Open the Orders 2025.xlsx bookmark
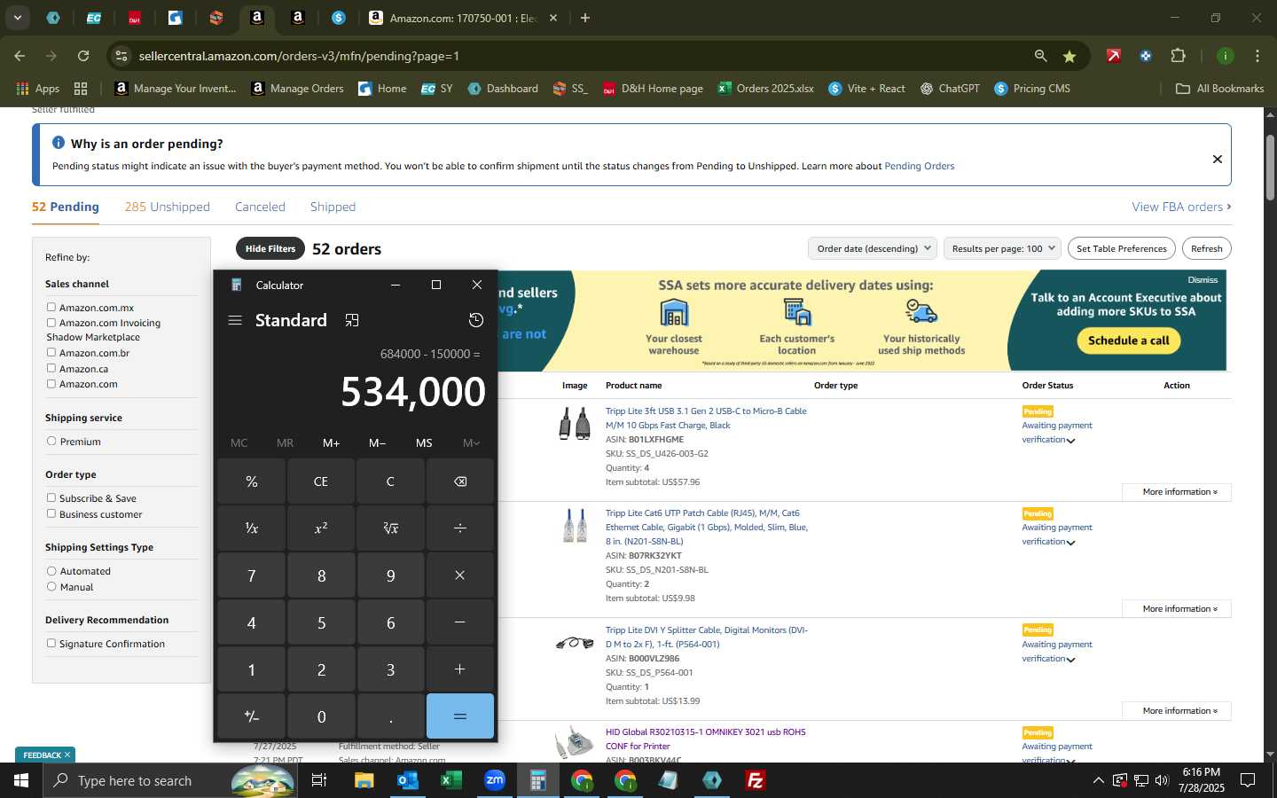Image resolution: width=1277 pixels, height=798 pixels. 766,89
